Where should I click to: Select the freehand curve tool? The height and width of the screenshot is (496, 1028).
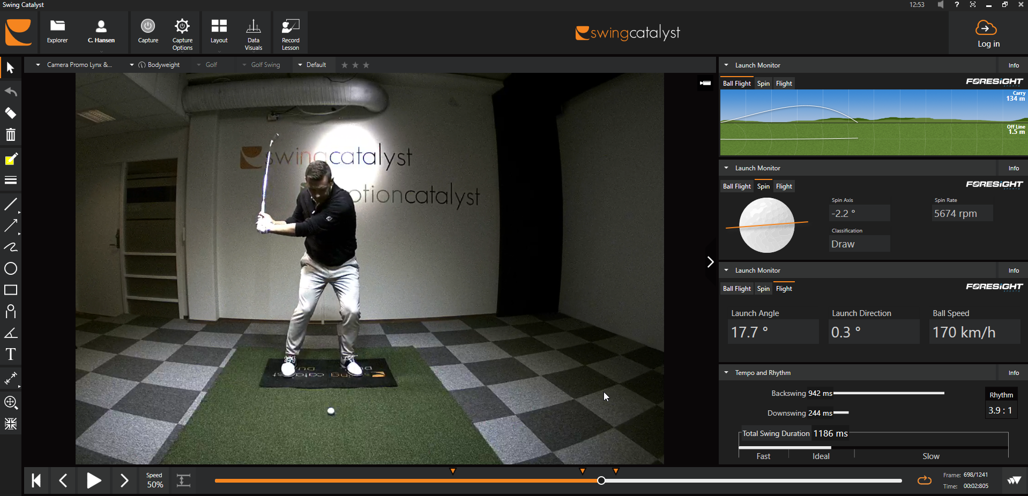pos(11,247)
